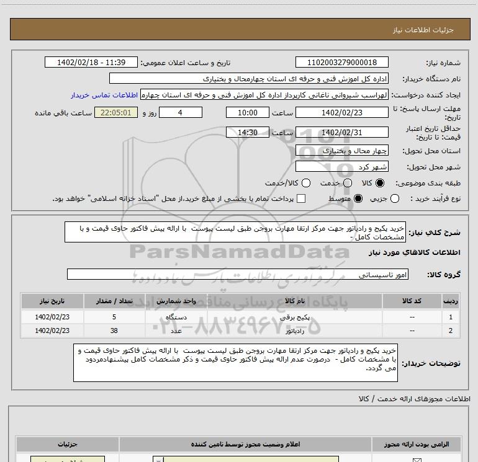Click the نوع فرآیند خرید label
The image size is (478, 462).
pos(435,199)
